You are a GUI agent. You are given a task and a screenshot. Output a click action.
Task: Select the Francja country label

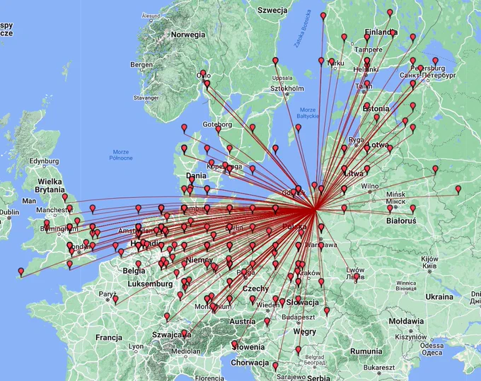coord(109,337)
